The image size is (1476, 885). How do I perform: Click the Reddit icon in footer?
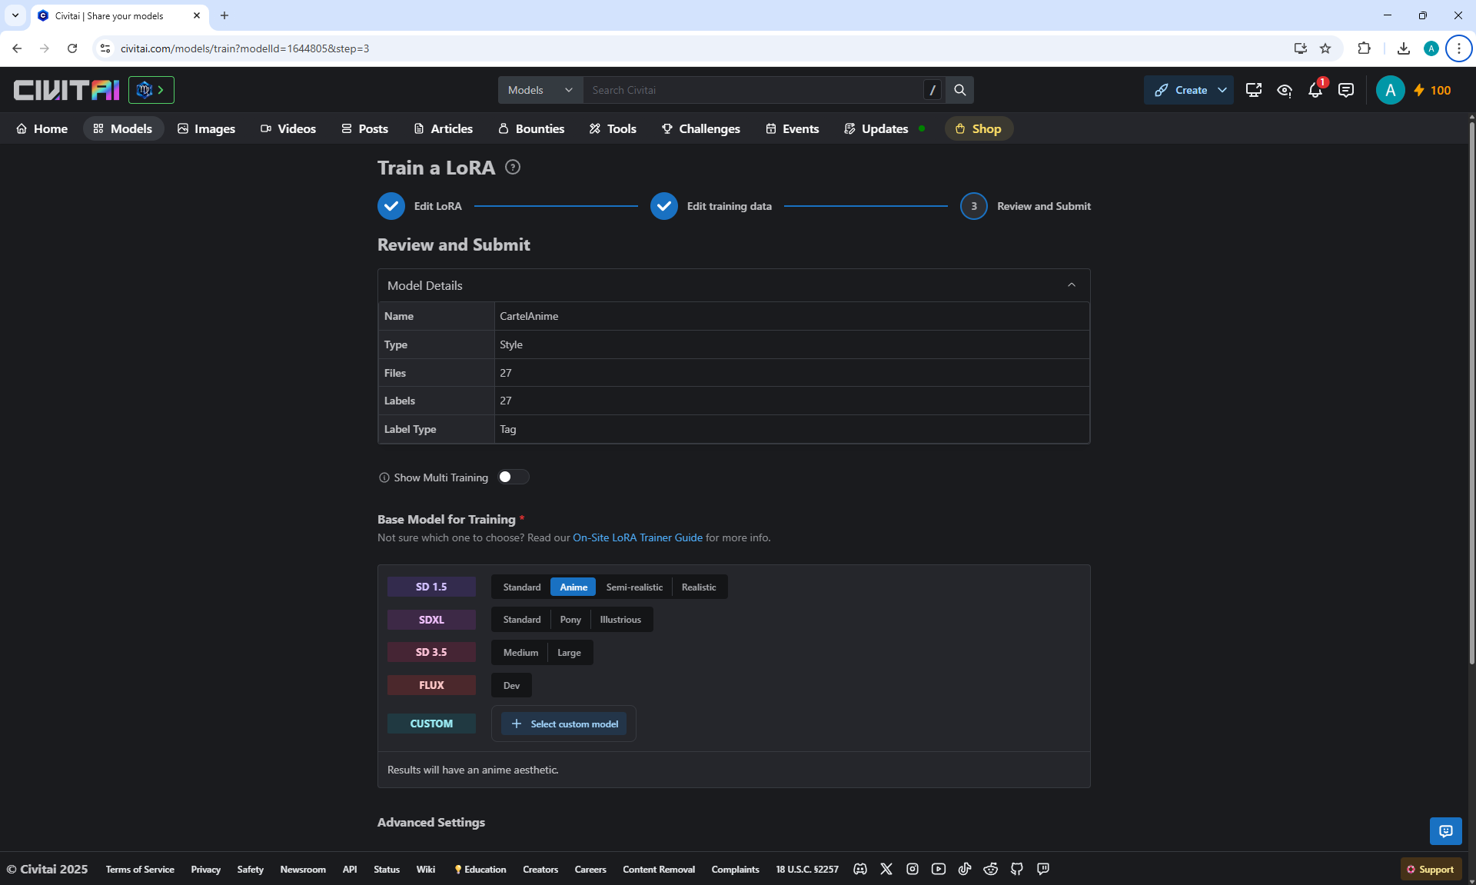pos(991,869)
